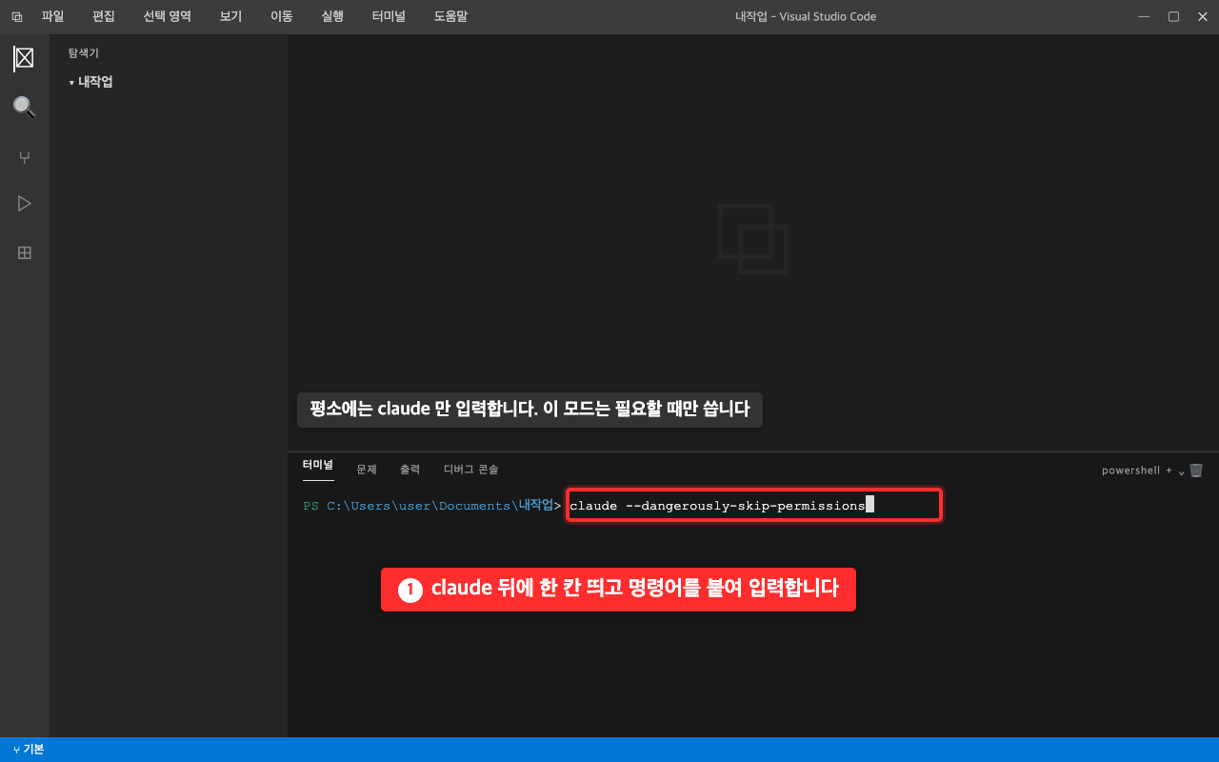Open the 편집 menu
Screen dimensions: 1219x762
[103, 16]
